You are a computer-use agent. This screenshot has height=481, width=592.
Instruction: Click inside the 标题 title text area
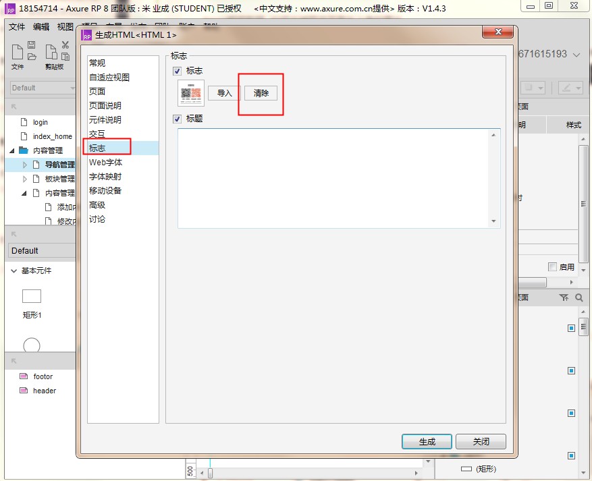coord(334,177)
